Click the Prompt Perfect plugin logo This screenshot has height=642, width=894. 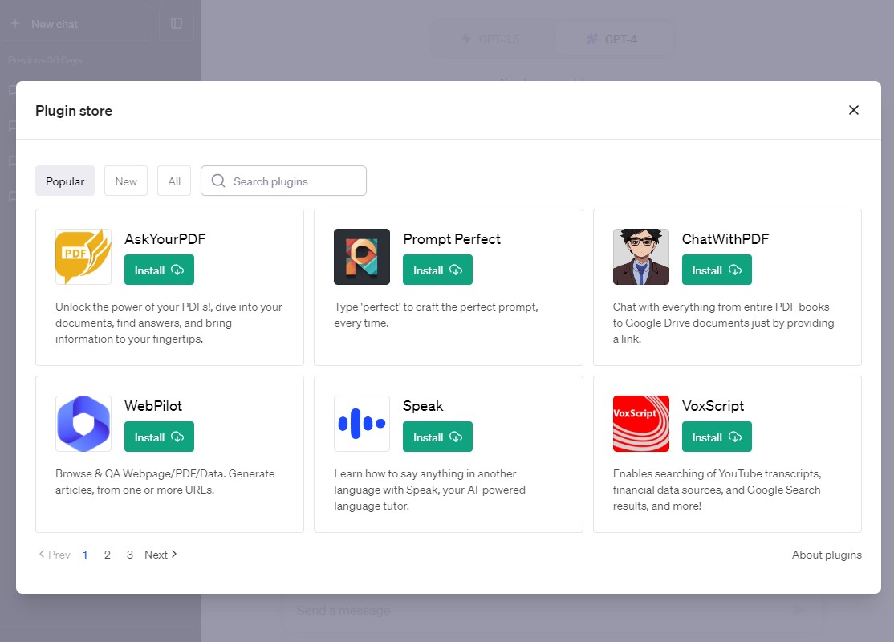pyautogui.click(x=362, y=257)
